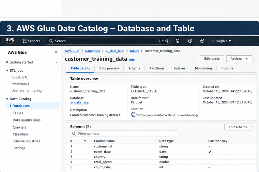Click the EXTERNAL_TABLE table type value
The width and height of the screenshot is (259, 172).
coord(144,91)
